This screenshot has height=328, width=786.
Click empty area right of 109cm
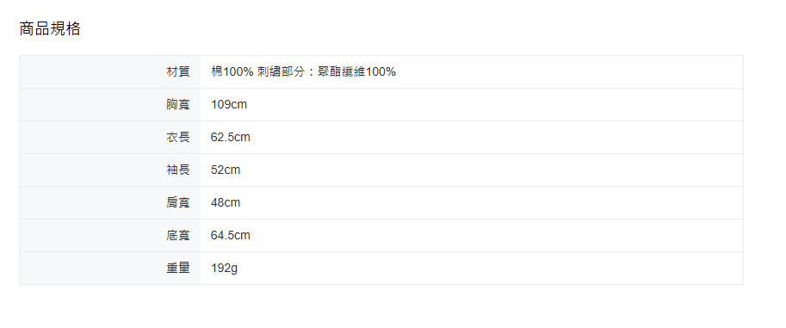coord(495,104)
